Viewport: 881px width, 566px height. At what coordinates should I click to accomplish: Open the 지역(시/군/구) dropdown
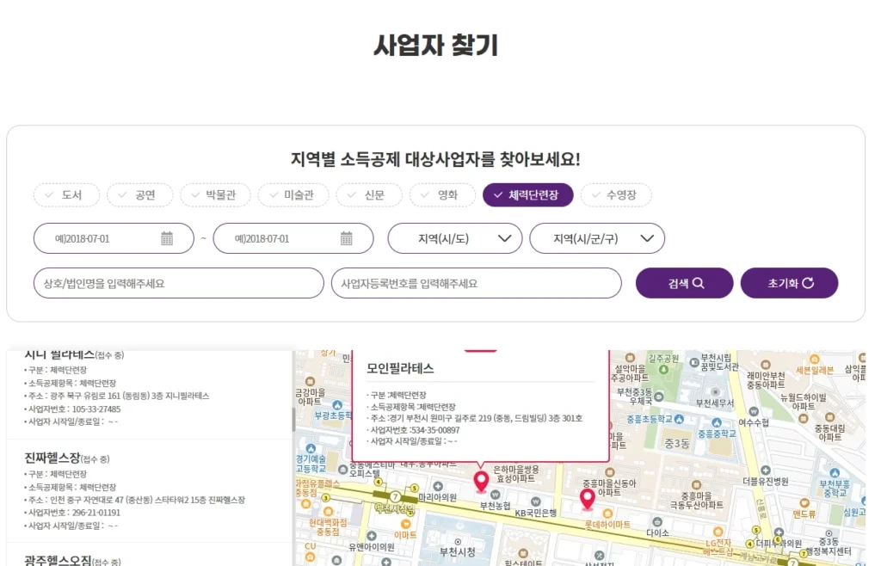tap(598, 238)
